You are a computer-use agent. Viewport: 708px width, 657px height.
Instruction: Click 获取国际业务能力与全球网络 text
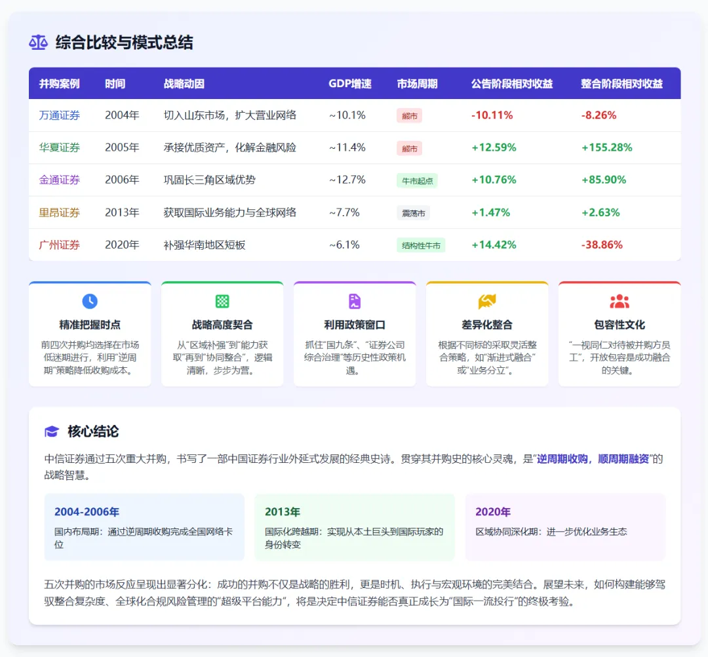(230, 212)
